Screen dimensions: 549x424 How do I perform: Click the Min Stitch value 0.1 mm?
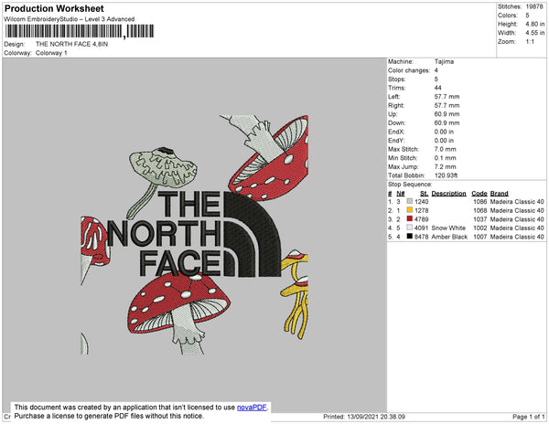[445, 158]
